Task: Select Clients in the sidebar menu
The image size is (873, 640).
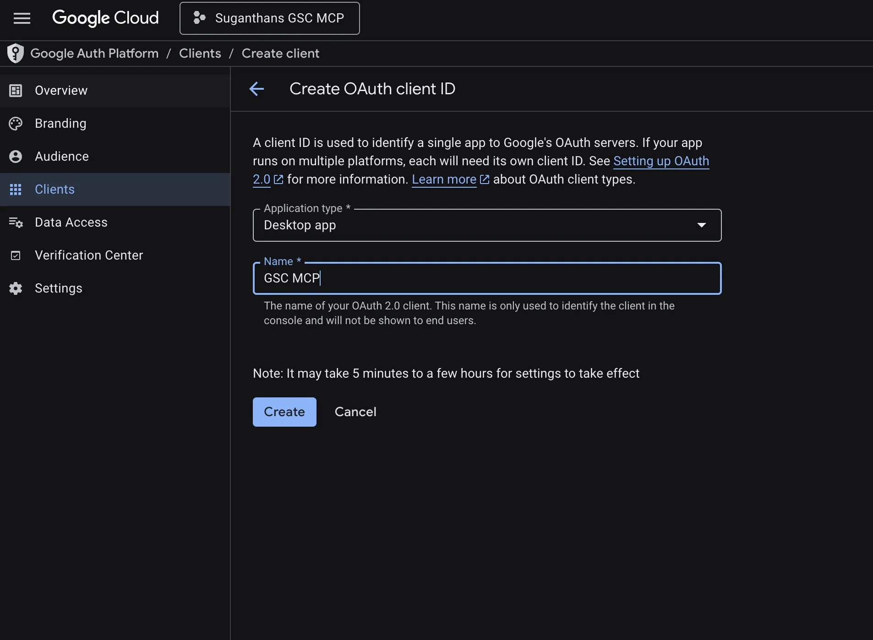Action: 55,190
